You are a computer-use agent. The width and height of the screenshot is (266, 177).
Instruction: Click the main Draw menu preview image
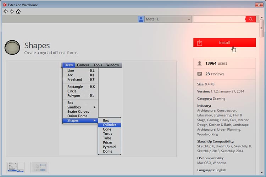91,109
